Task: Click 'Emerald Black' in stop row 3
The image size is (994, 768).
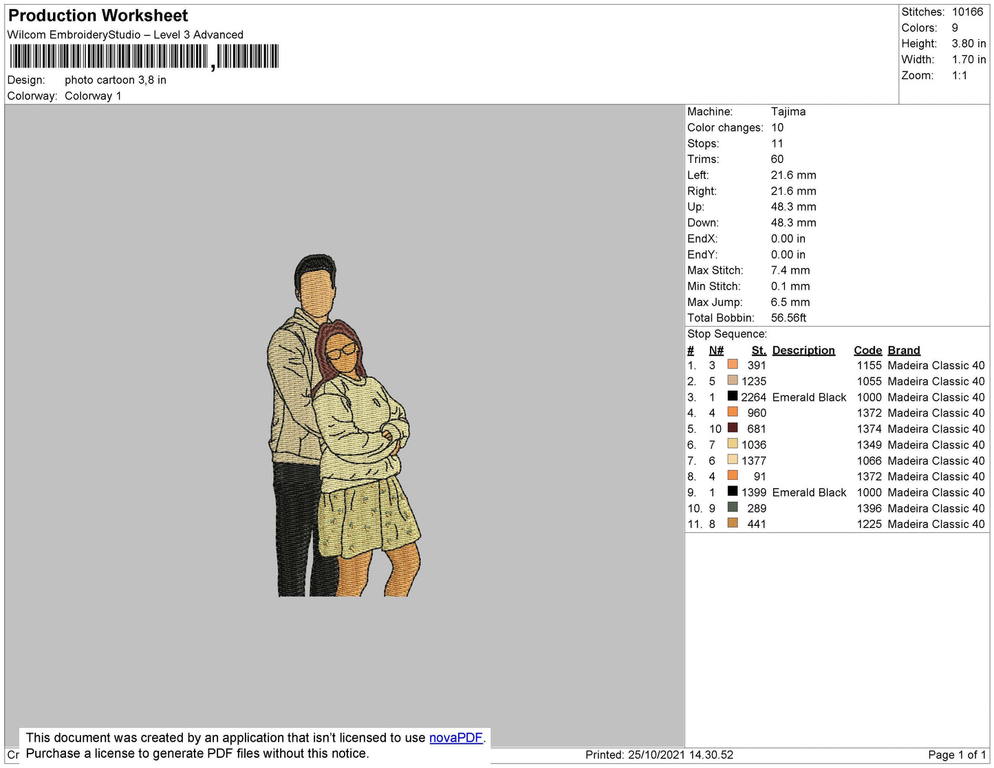Action: click(x=809, y=397)
